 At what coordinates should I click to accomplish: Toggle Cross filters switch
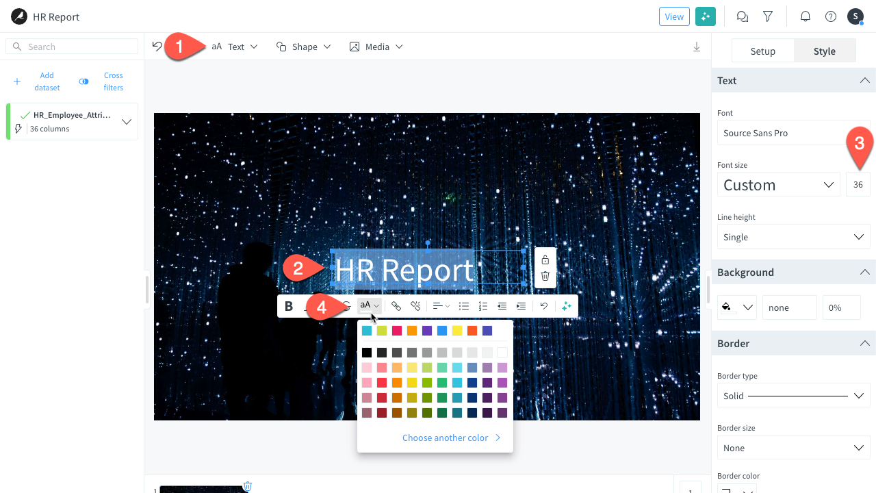click(x=84, y=81)
